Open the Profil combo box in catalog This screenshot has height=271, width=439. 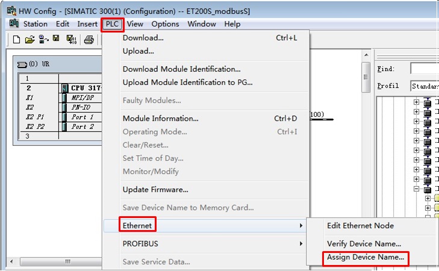pyautogui.click(x=424, y=86)
